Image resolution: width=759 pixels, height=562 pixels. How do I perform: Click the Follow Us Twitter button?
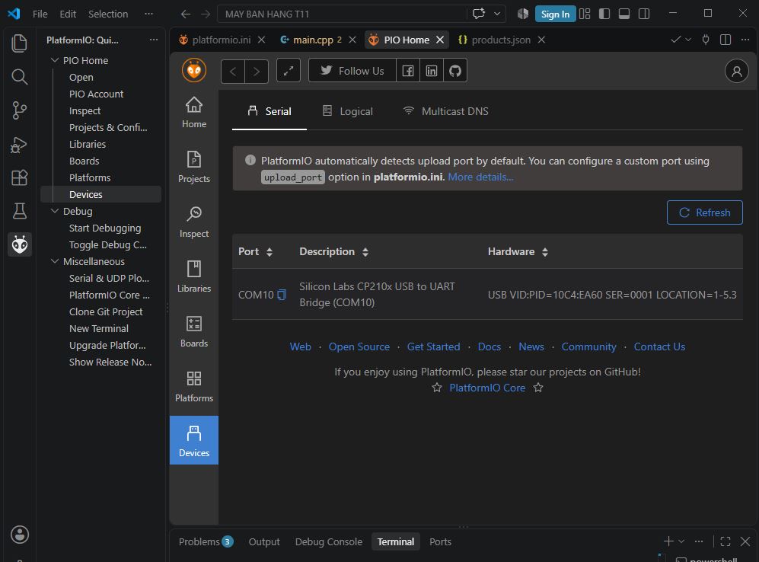(352, 71)
